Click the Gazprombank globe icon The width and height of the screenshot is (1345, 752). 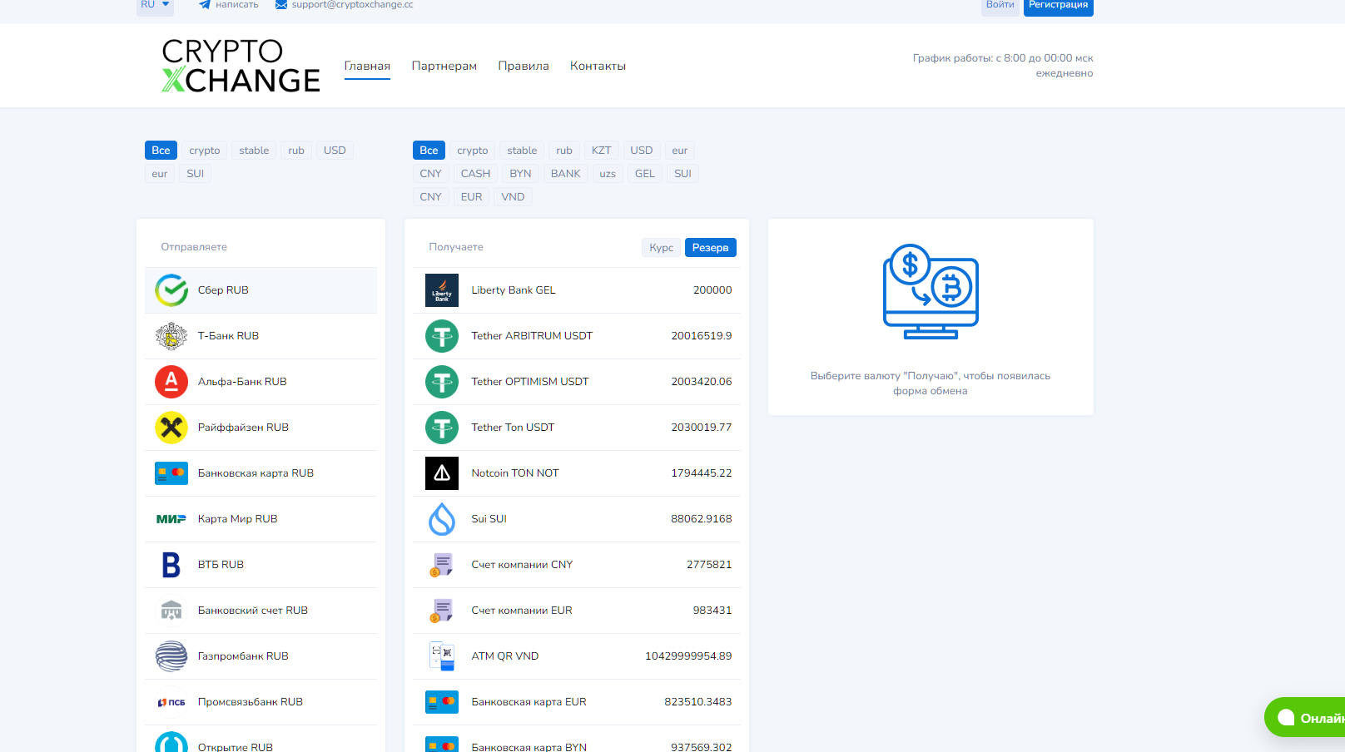(x=171, y=656)
